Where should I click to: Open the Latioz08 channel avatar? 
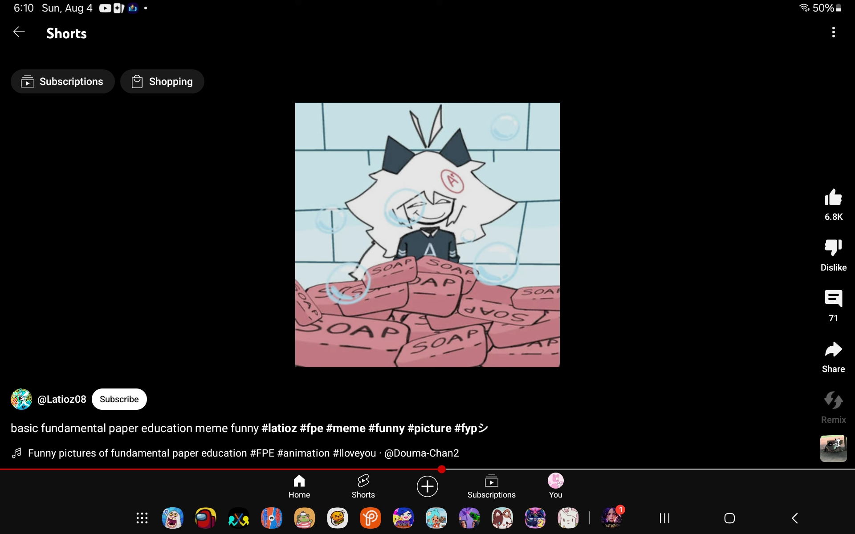click(x=21, y=399)
